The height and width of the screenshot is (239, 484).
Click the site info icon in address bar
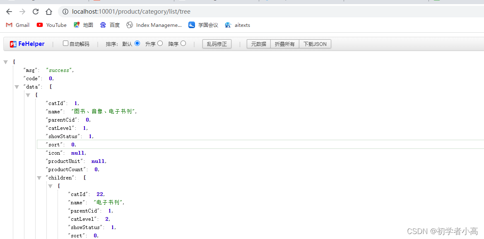[x=65, y=12]
